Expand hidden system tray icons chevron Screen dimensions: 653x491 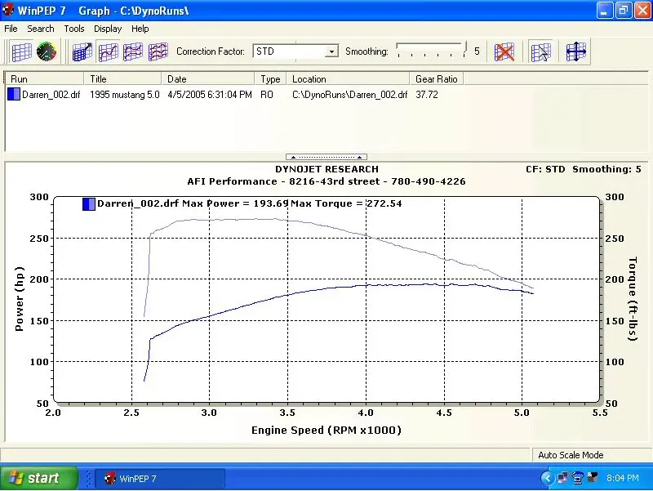[x=547, y=478]
